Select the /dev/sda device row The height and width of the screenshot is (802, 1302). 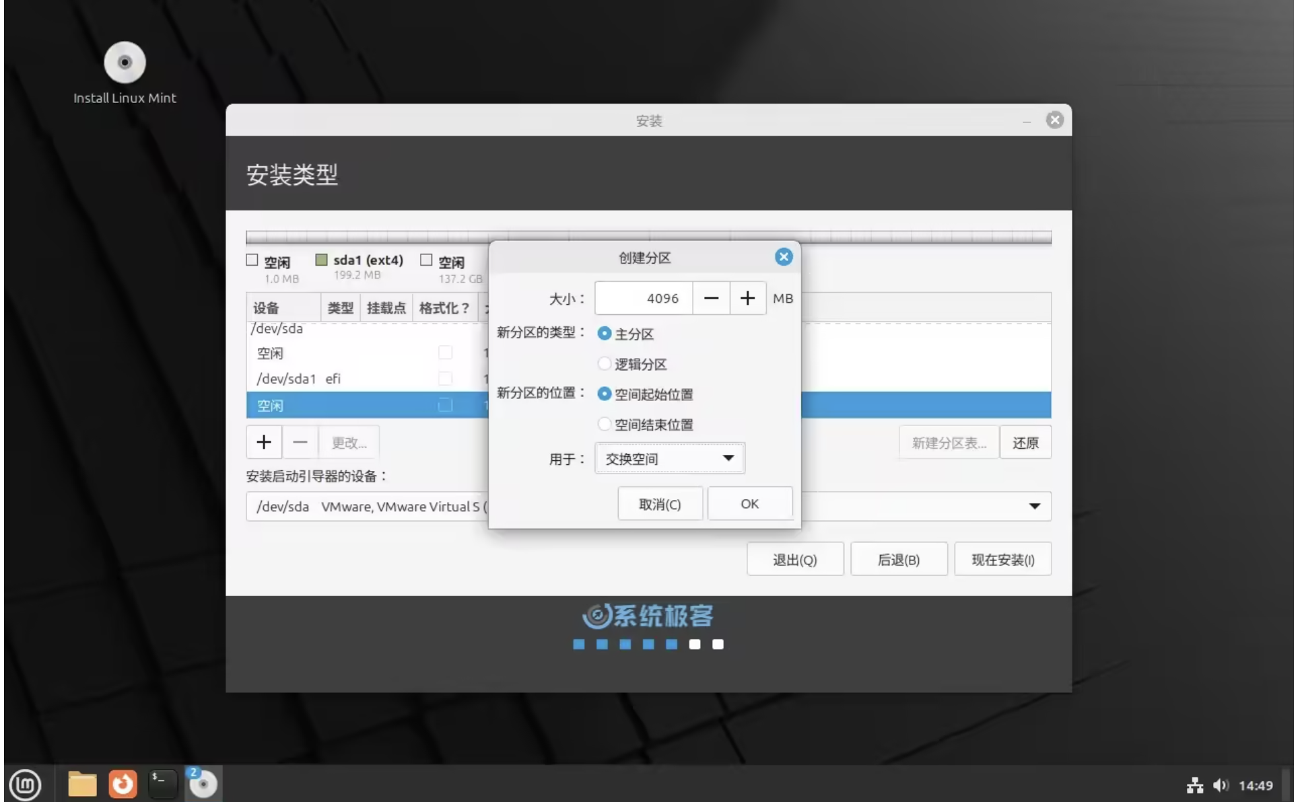(368, 329)
